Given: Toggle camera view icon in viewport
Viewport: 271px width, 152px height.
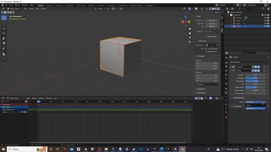Looking at the screenshot, I should 190,38.
